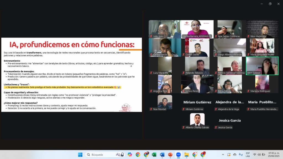Launch Copilot from the taskbar
Screen dimensions: 283x159
click(130, 155)
